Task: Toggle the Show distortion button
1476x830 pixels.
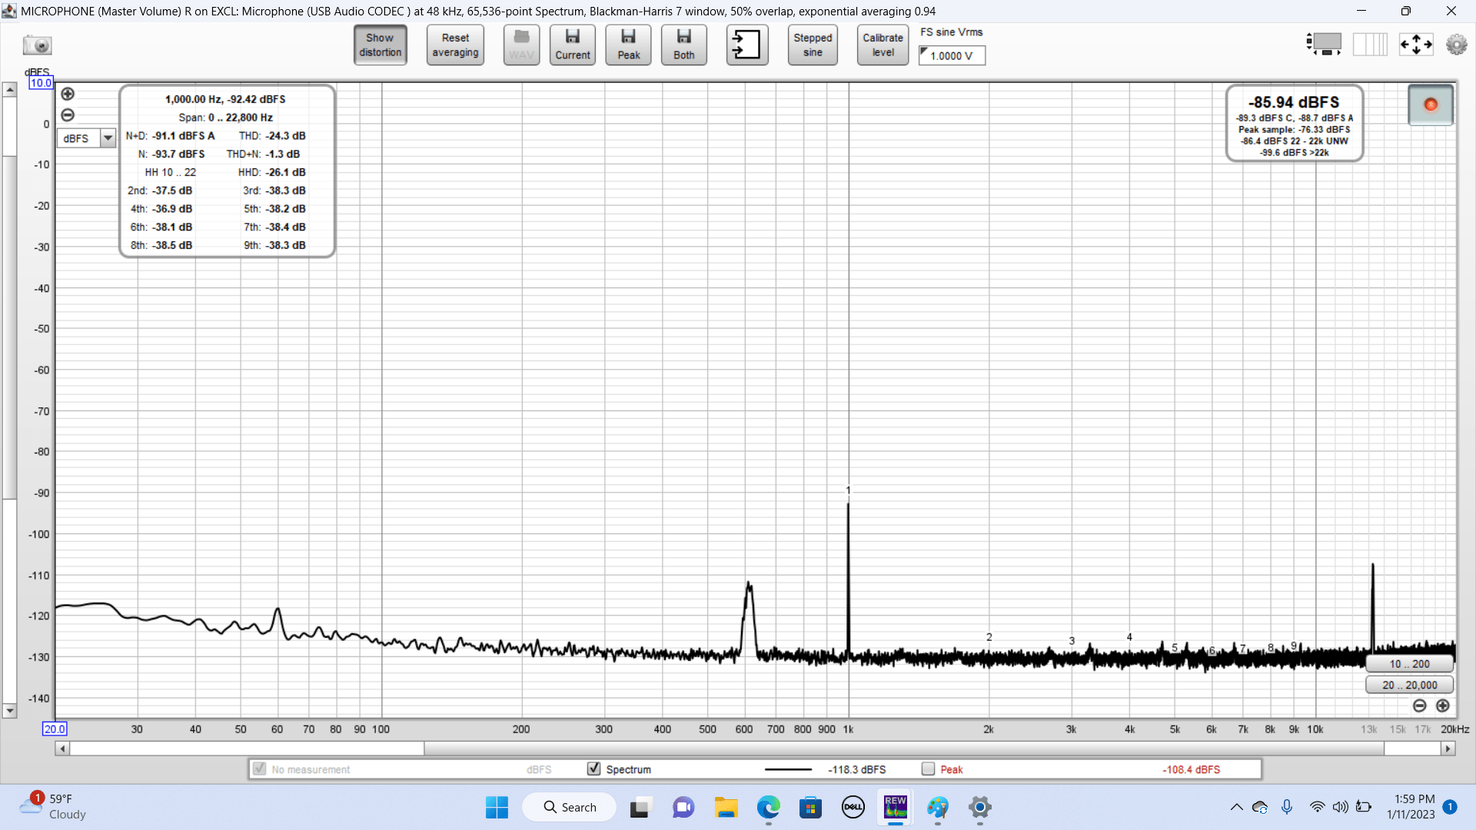Action: [x=381, y=45]
